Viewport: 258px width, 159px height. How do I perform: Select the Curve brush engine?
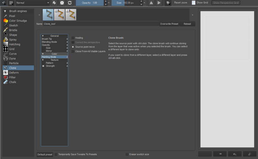[x=18, y=54]
